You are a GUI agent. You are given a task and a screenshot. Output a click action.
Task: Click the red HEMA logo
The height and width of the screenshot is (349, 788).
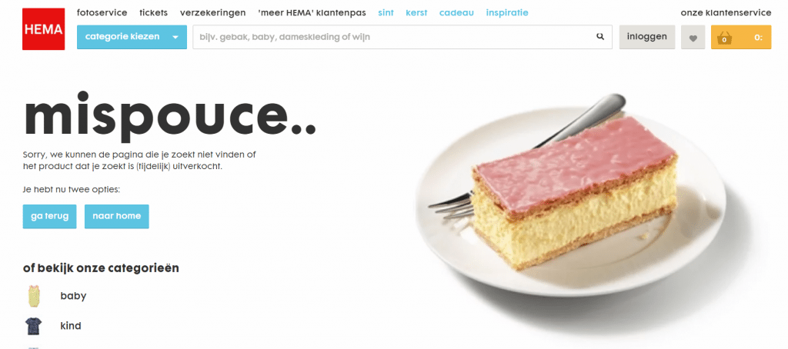(x=44, y=29)
